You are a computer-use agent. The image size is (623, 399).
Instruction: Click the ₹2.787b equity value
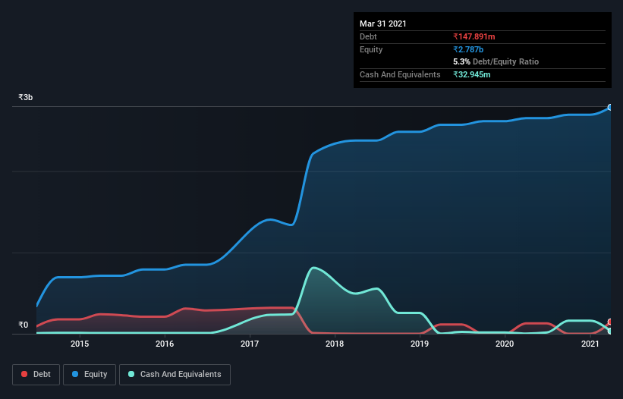468,49
